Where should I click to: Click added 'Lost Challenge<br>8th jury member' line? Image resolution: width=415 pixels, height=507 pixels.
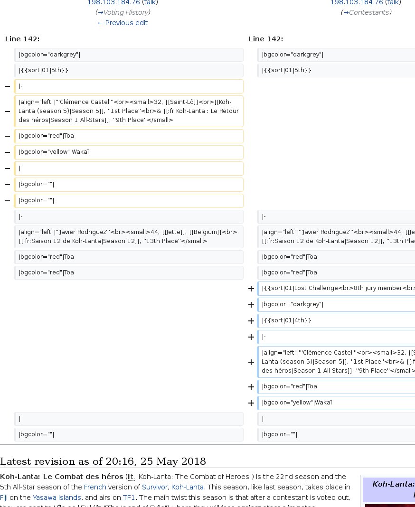pyautogui.click(x=336, y=288)
